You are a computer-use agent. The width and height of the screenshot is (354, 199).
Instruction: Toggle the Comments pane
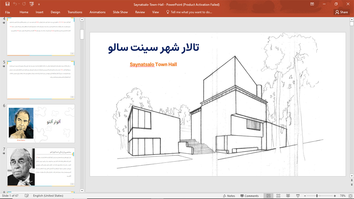[250, 196]
